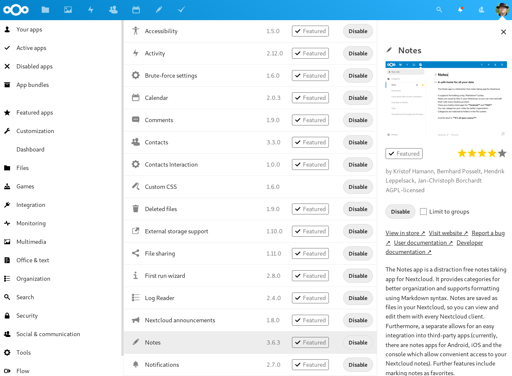Disable the Calendar app
The height and width of the screenshot is (376, 512).
[x=358, y=98]
